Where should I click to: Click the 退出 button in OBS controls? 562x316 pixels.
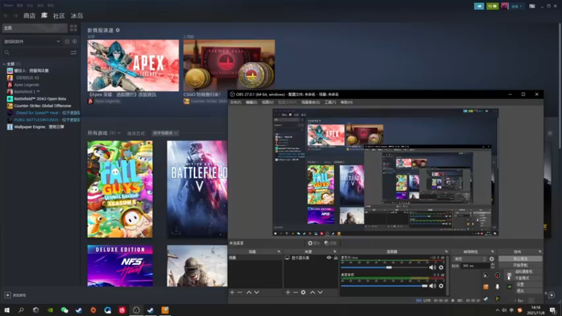(528, 291)
